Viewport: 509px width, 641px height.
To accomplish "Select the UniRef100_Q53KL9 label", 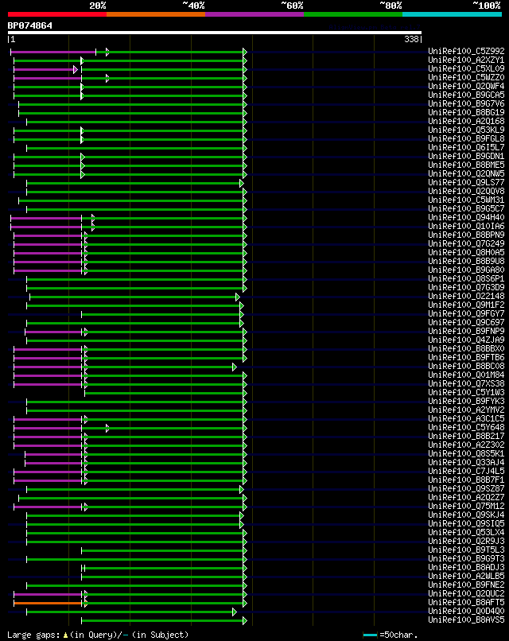I will click(466, 130).
